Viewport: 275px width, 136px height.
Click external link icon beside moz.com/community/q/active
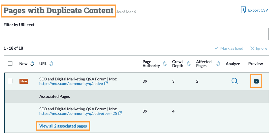[106, 84]
